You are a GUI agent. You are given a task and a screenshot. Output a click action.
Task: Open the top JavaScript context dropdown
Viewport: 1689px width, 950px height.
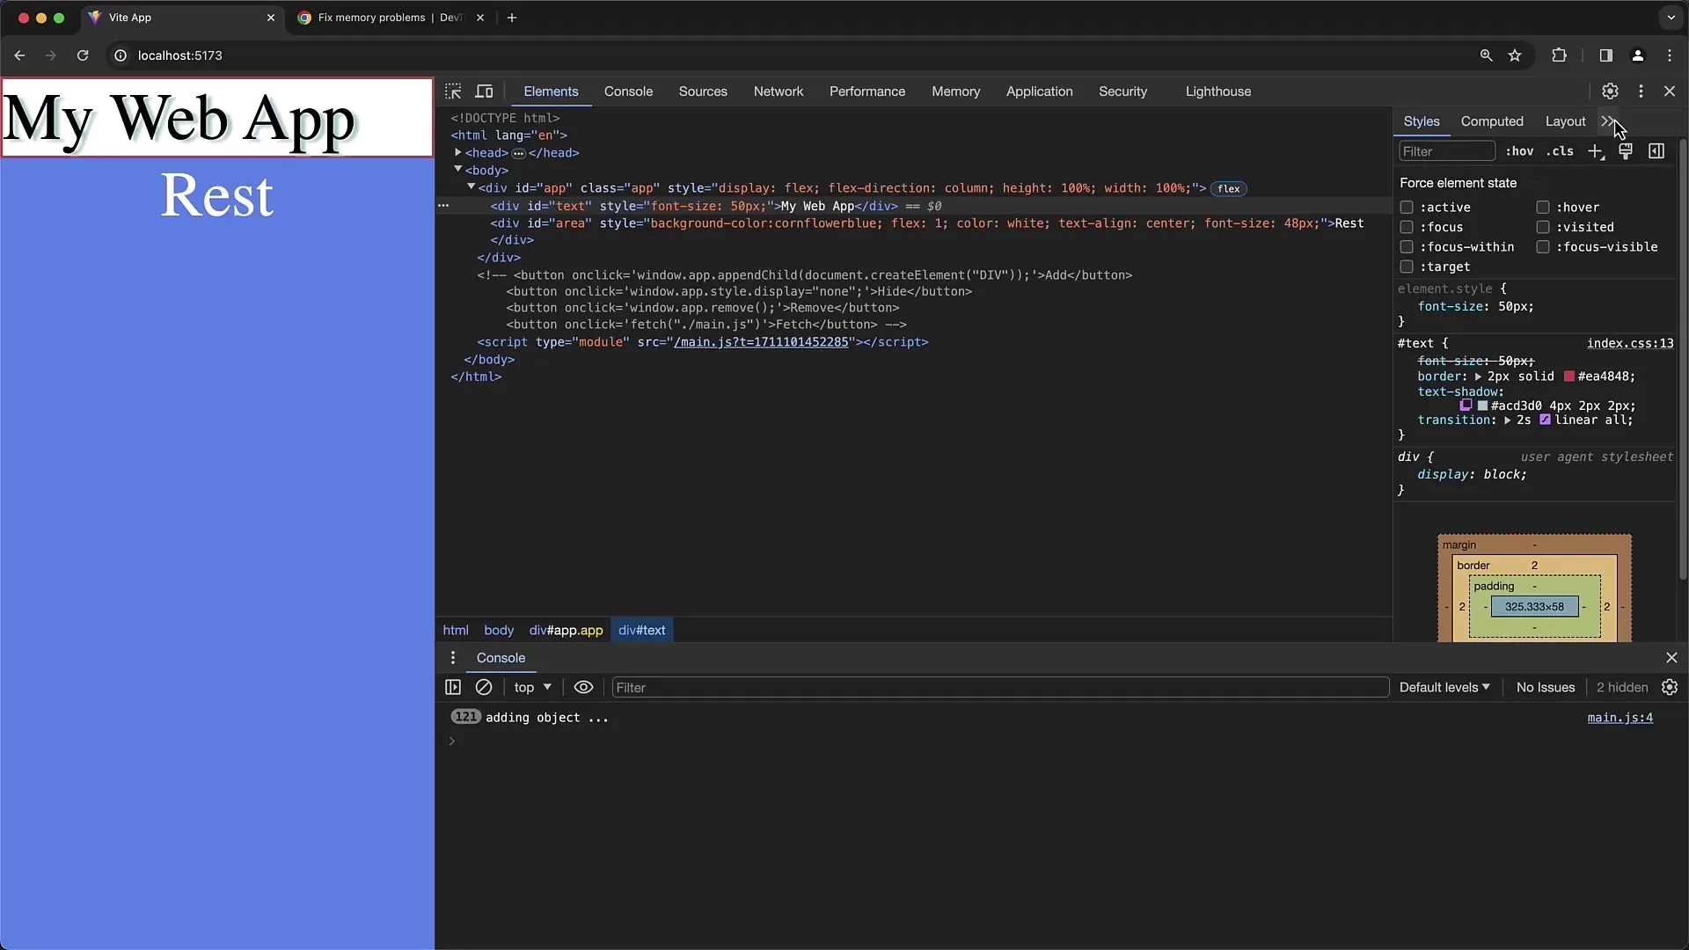click(x=532, y=687)
